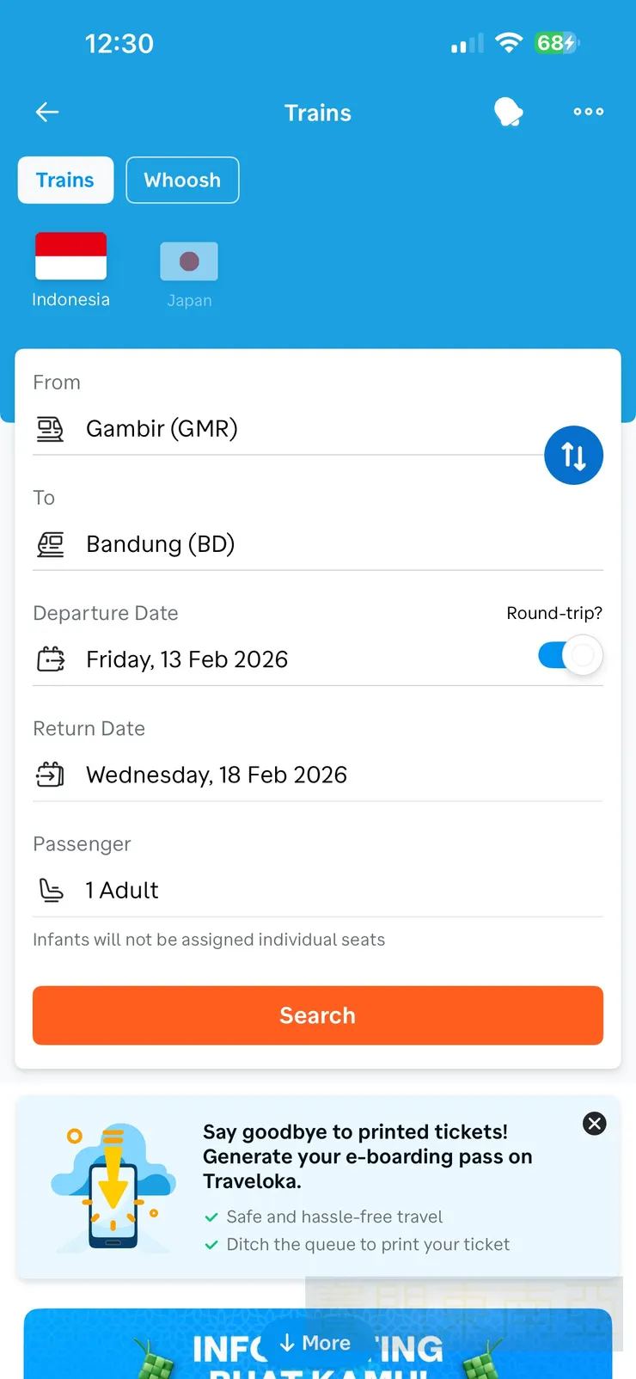Tap the calendar icon beside Departure Date
The width and height of the screenshot is (636, 1379).
pyautogui.click(x=51, y=659)
